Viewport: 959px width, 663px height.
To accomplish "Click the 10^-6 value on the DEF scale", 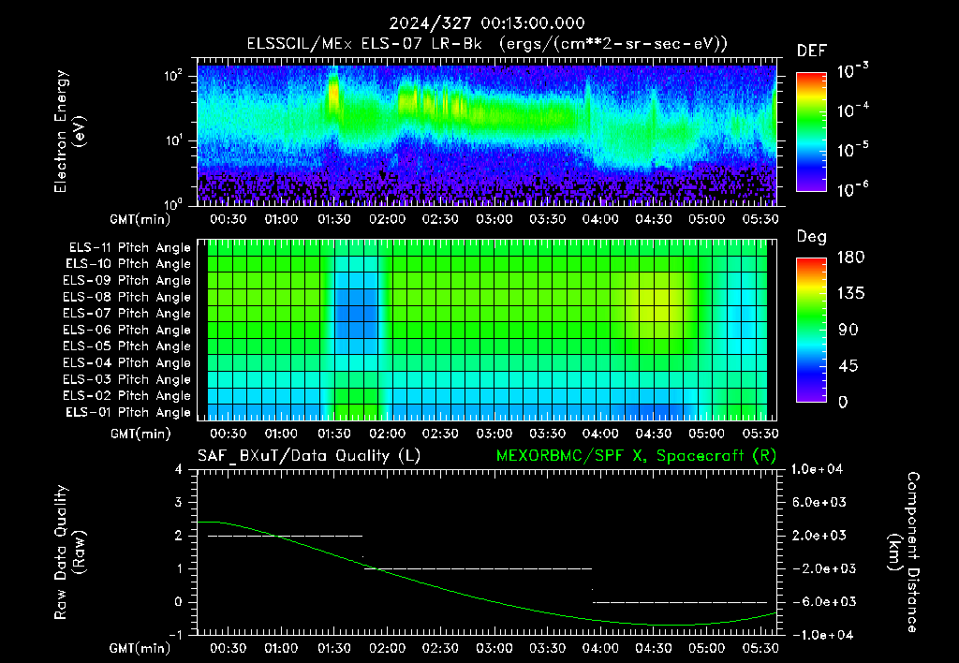I will [x=852, y=189].
